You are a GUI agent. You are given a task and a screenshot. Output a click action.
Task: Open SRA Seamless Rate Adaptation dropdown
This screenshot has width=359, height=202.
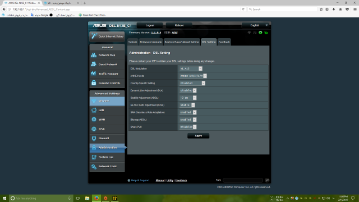[x=188, y=112]
